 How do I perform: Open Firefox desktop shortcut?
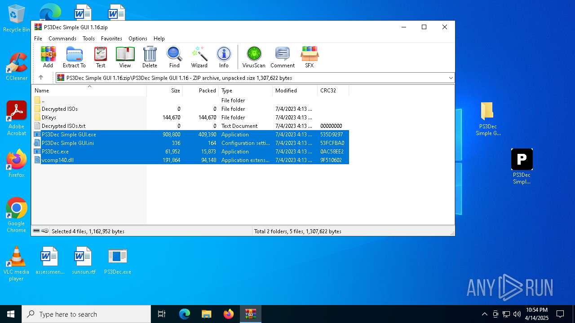(x=17, y=163)
